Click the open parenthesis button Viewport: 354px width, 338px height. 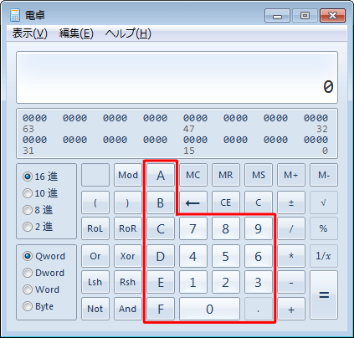[x=95, y=202]
